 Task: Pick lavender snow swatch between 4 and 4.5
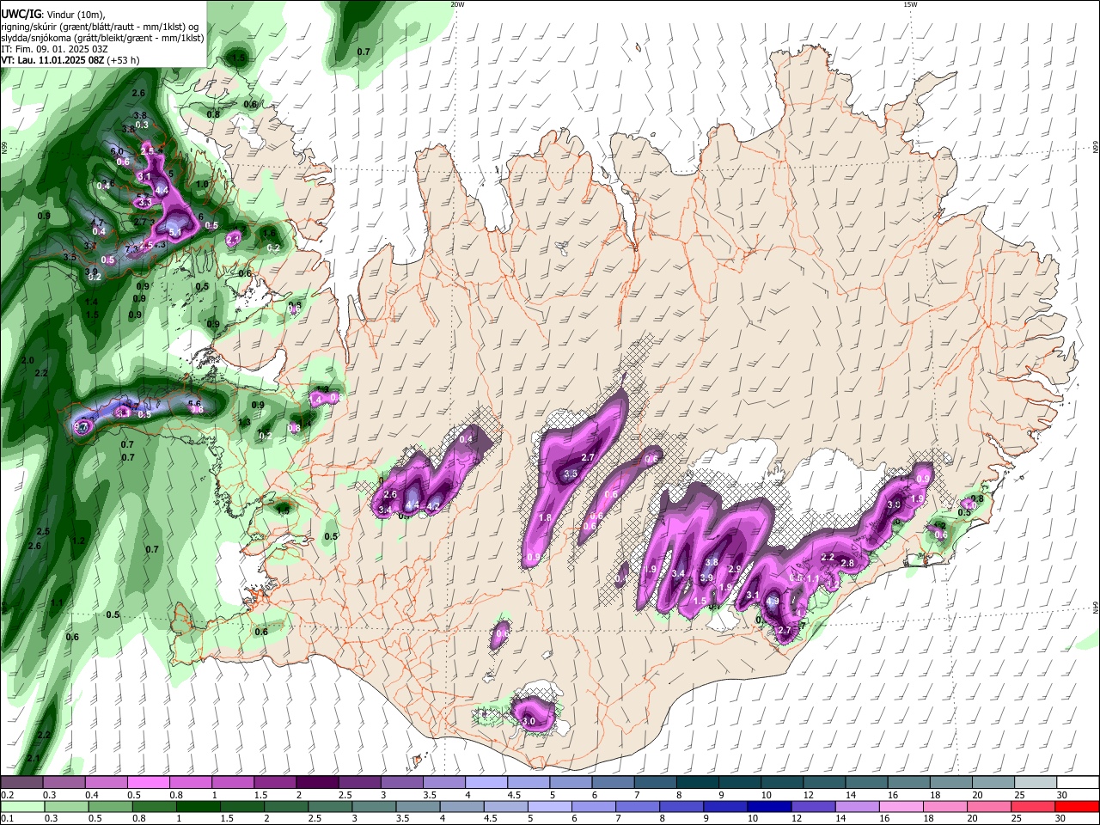pos(486,783)
